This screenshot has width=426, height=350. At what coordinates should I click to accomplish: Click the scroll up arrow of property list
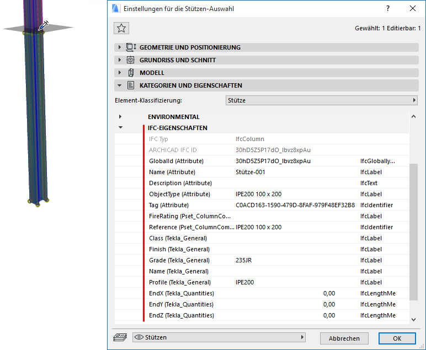(x=413, y=117)
